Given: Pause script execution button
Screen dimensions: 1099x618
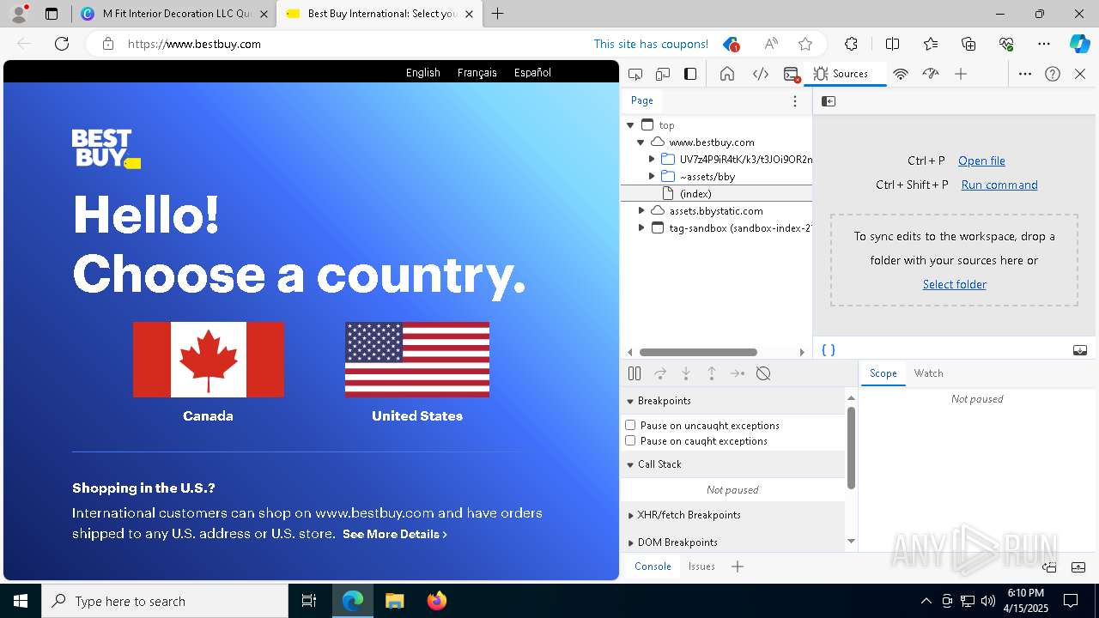Looking at the screenshot, I should [x=635, y=373].
